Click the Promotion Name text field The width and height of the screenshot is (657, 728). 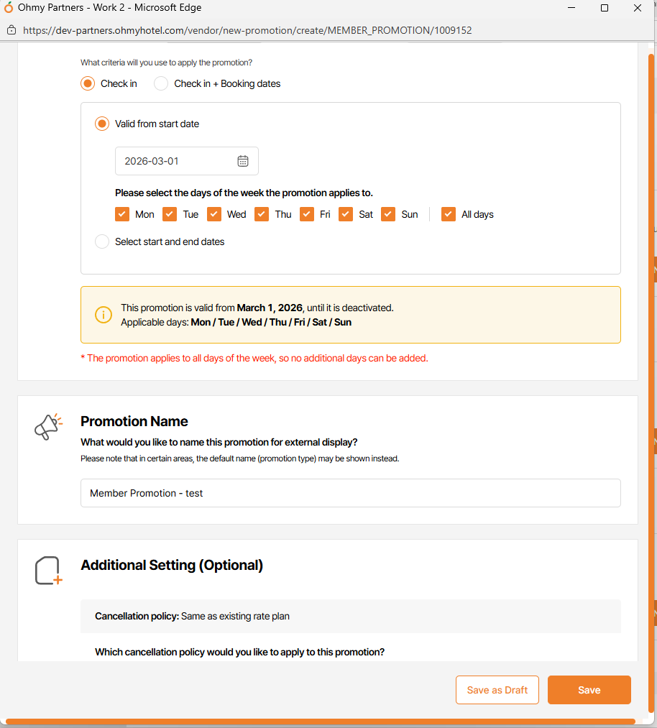tap(350, 493)
